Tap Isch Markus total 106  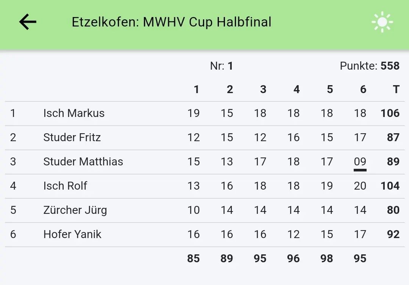pos(390,113)
